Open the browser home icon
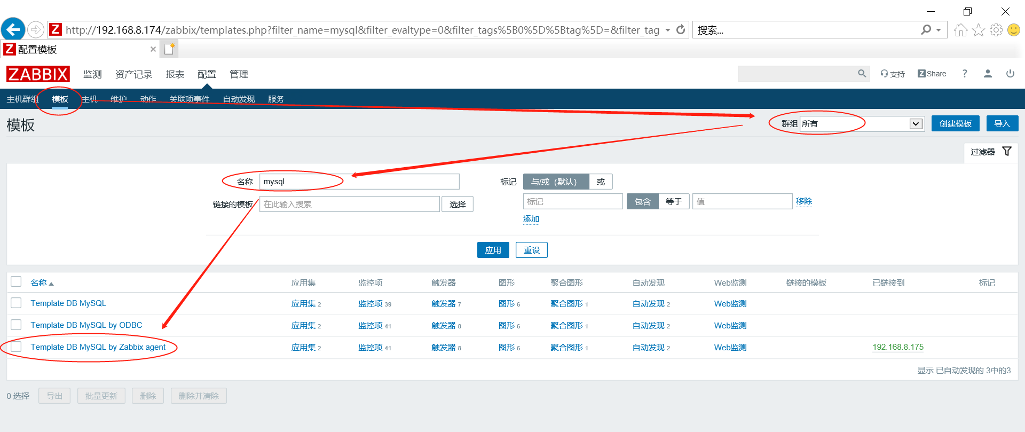The width and height of the screenshot is (1025, 432). pos(960,30)
